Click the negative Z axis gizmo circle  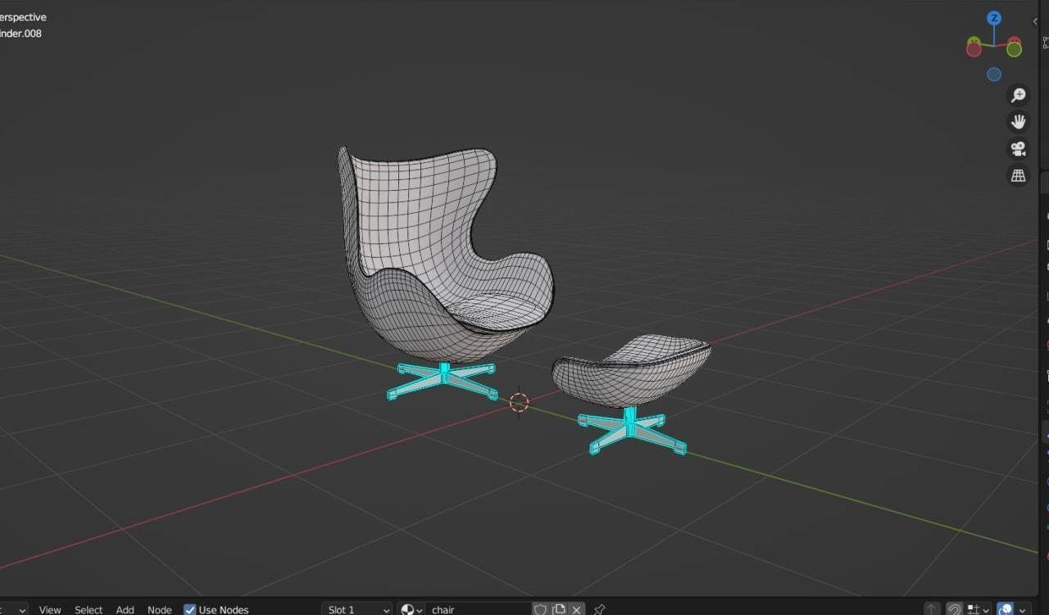click(x=994, y=75)
